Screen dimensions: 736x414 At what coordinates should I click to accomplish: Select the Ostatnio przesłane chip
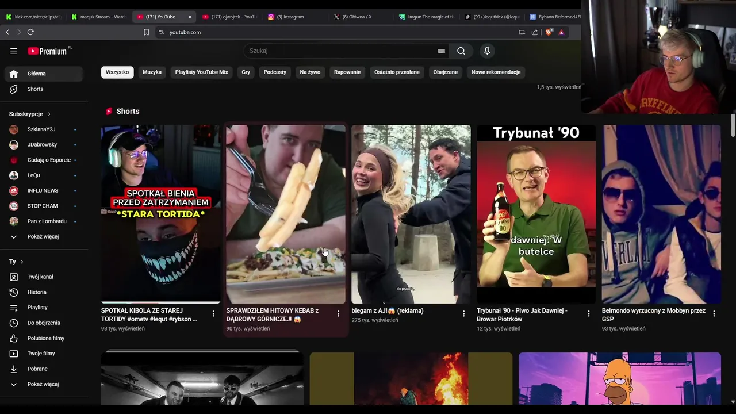tap(397, 72)
